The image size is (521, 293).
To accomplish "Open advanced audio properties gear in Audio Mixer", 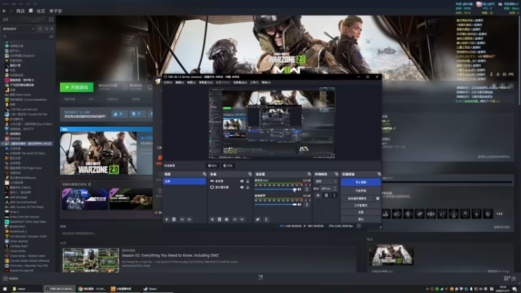I will click(258, 219).
